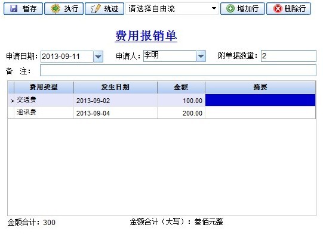Click the 金额 column header
323x237 pixels.
coord(181,88)
